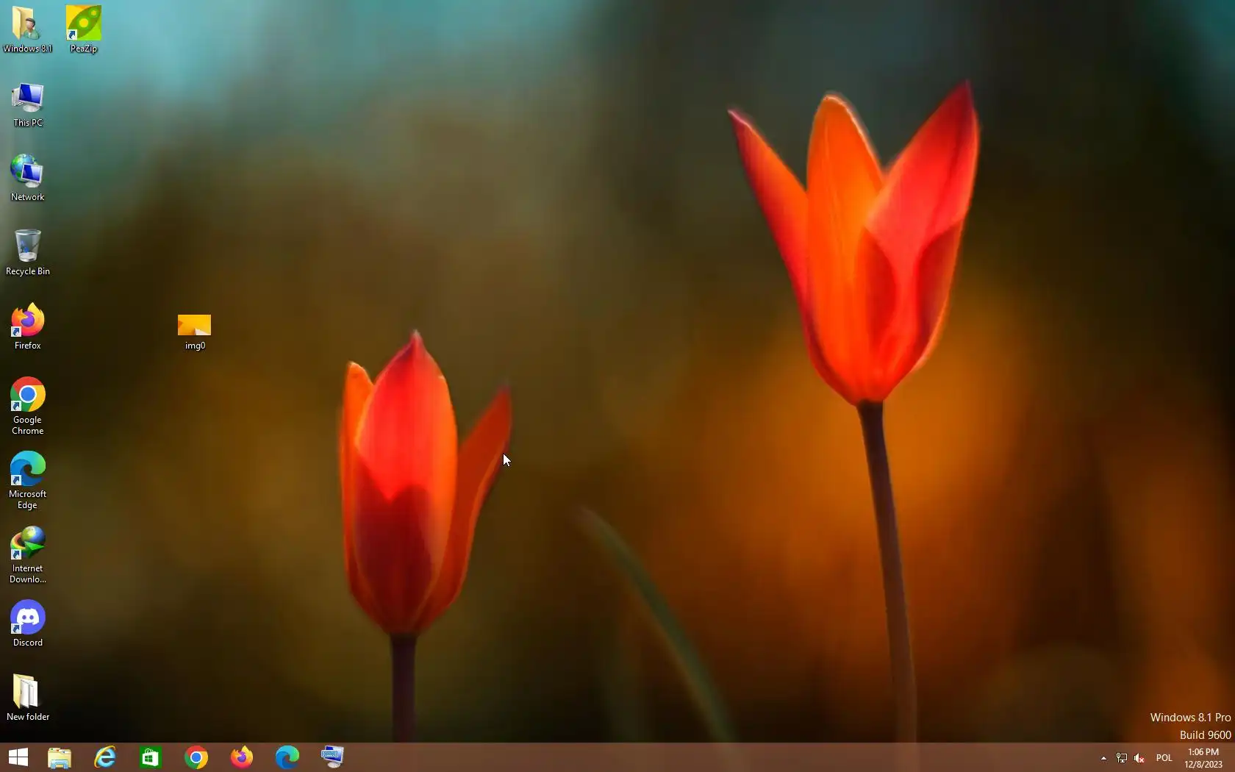The height and width of the screenshot is (772, 1235).
Task: Select the img0 image file
Action: pos(194,332)
